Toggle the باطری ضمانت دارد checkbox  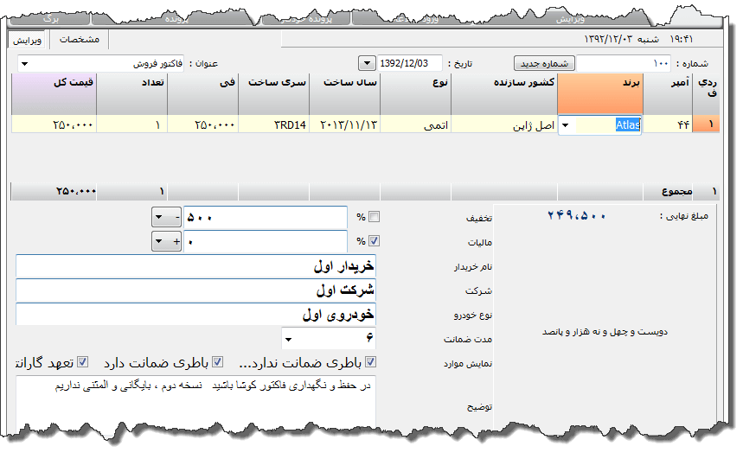click(x=218, y=362)
